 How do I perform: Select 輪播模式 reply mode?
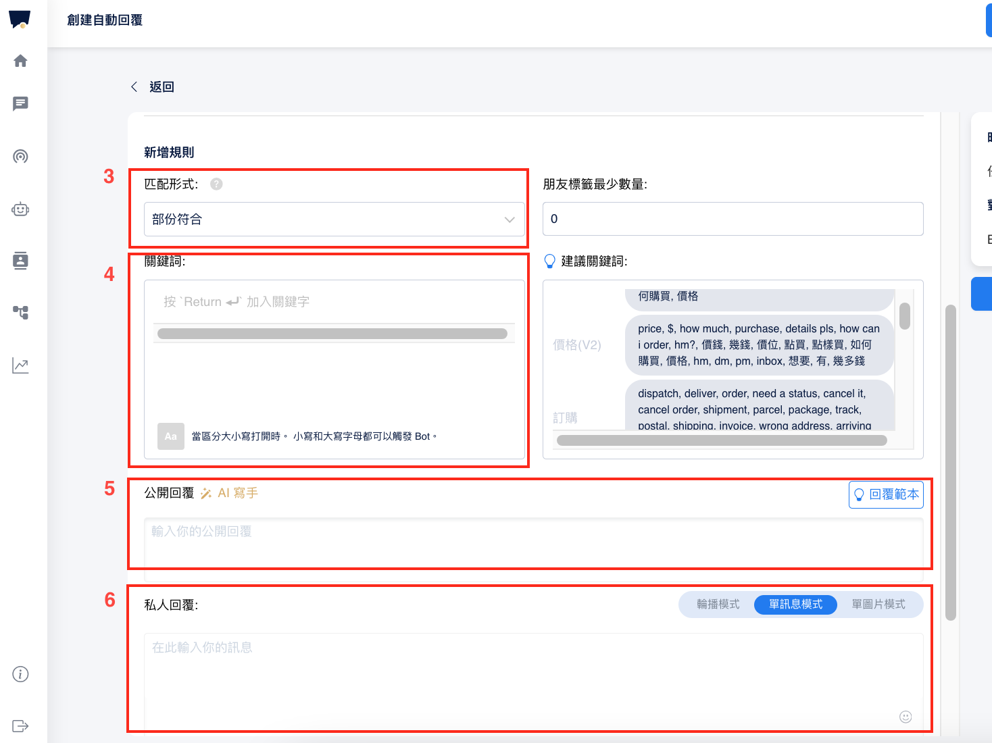click(718, 605)
